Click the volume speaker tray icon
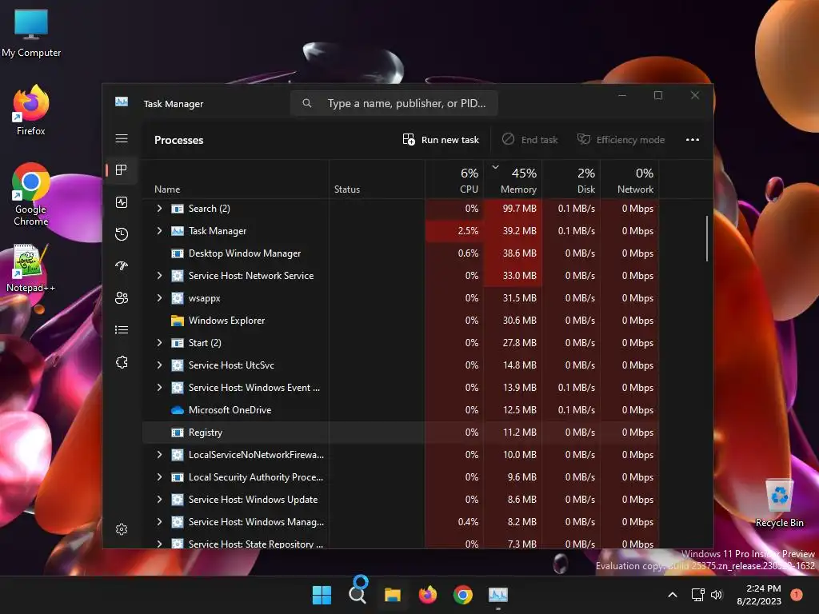Screen dimensions: 819x614 click(717, 595)
